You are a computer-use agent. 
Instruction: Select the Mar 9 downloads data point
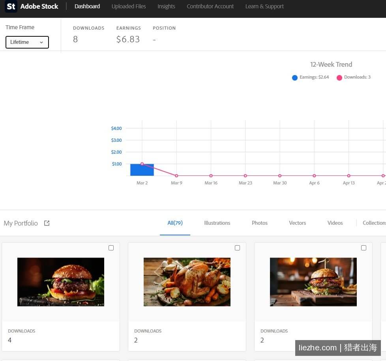click(x=176, y=176)
